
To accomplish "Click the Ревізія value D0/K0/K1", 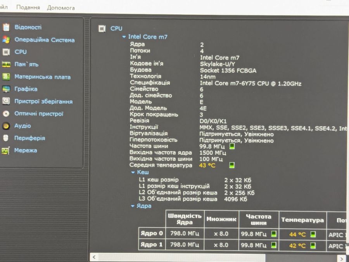I will 213,121.
